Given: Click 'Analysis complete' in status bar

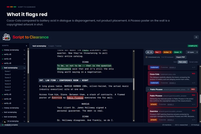Looking at the screenshot, I should 11,125.
